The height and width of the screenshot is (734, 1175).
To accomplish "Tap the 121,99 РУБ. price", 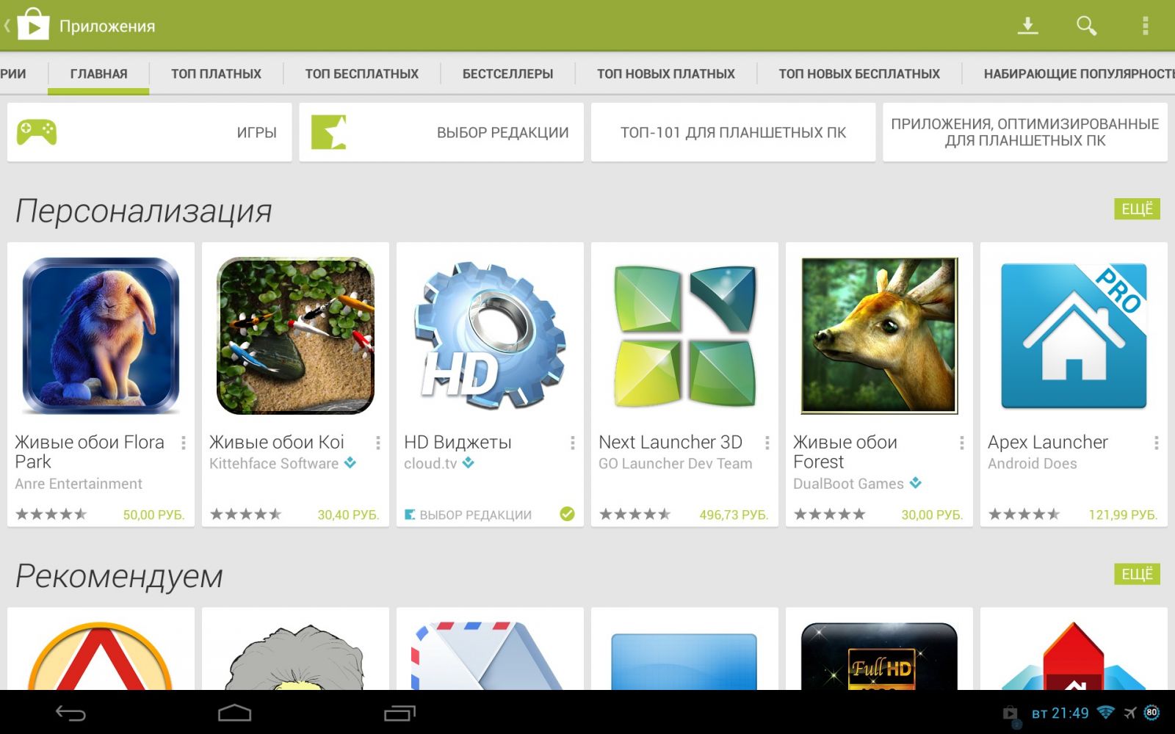I will [x=1123, y=515].
